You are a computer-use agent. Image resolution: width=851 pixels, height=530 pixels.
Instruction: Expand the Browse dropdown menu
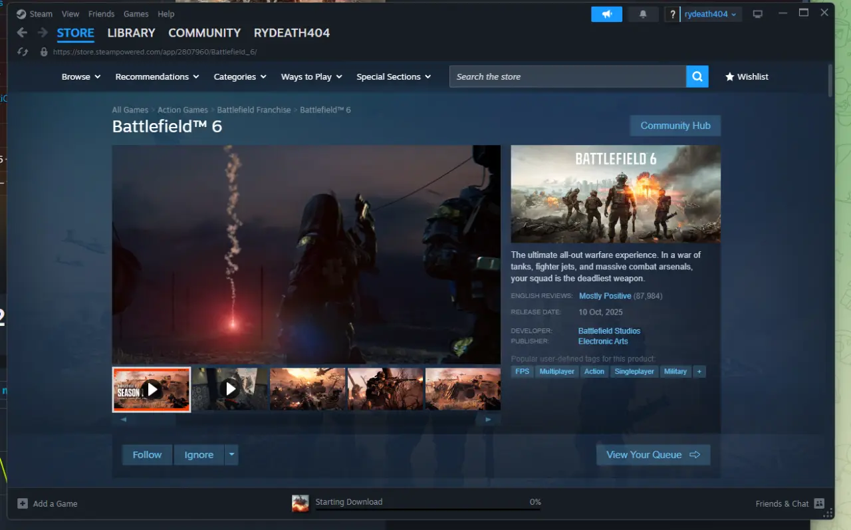(81, 76)
